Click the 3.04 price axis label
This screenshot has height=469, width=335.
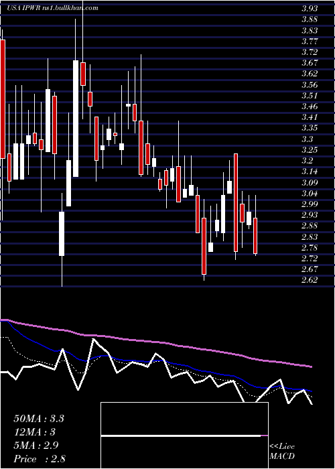[310, 193]
